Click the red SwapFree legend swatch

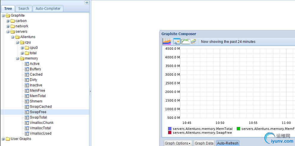click(170, 133)
